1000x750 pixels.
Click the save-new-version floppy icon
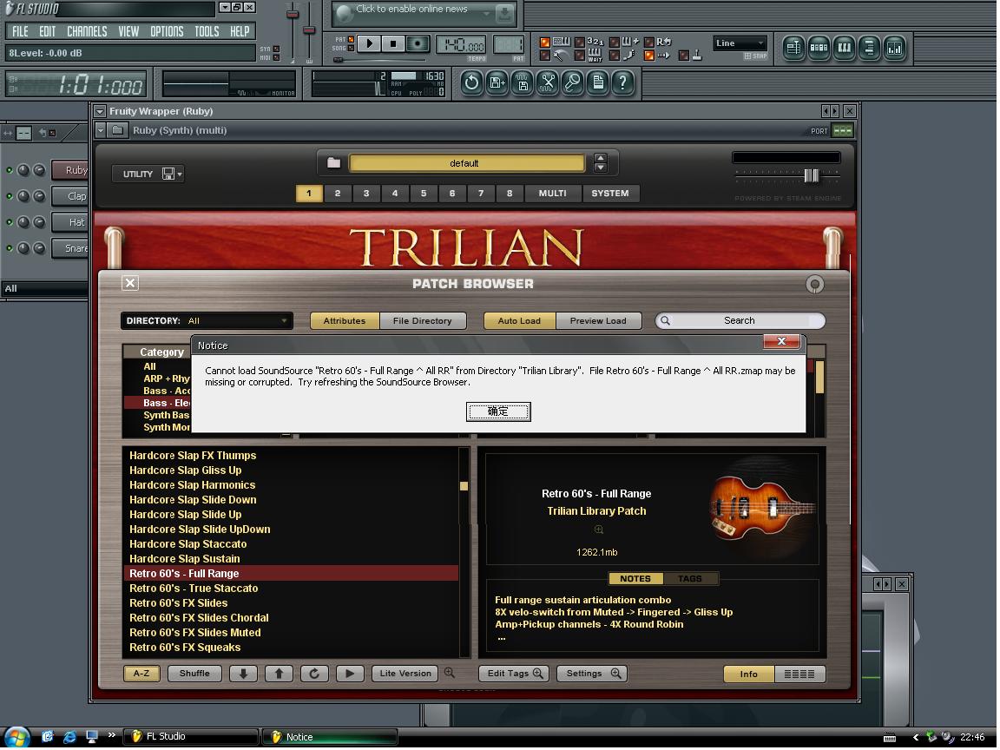click(497, 82)
